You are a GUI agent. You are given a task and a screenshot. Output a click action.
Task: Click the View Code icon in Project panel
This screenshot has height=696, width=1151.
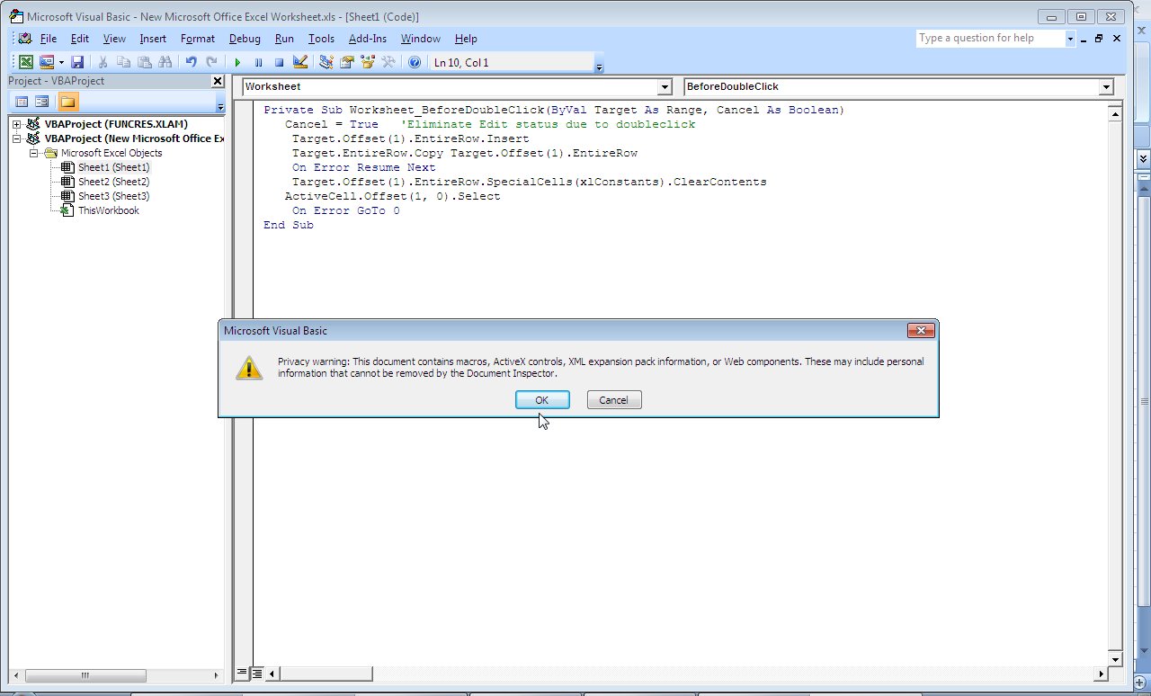click(x=22, y=102)
